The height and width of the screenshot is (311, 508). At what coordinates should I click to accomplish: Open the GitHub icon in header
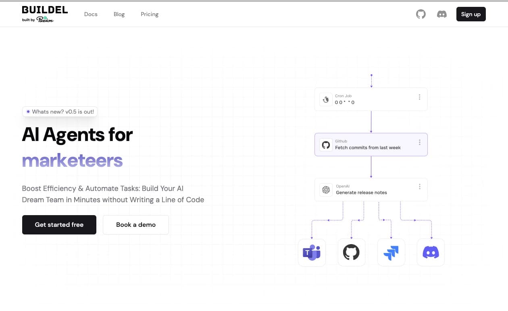click(421, 14)
